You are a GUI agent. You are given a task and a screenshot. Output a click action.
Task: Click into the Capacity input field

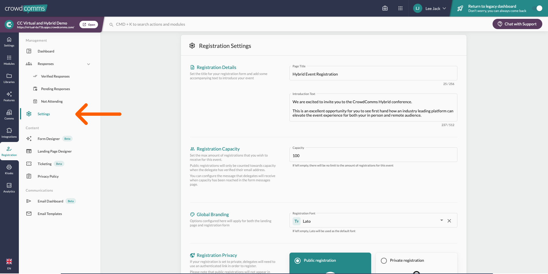373,156
